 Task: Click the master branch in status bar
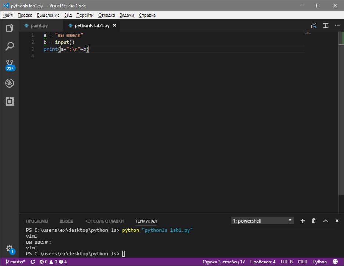click(15, 262)
